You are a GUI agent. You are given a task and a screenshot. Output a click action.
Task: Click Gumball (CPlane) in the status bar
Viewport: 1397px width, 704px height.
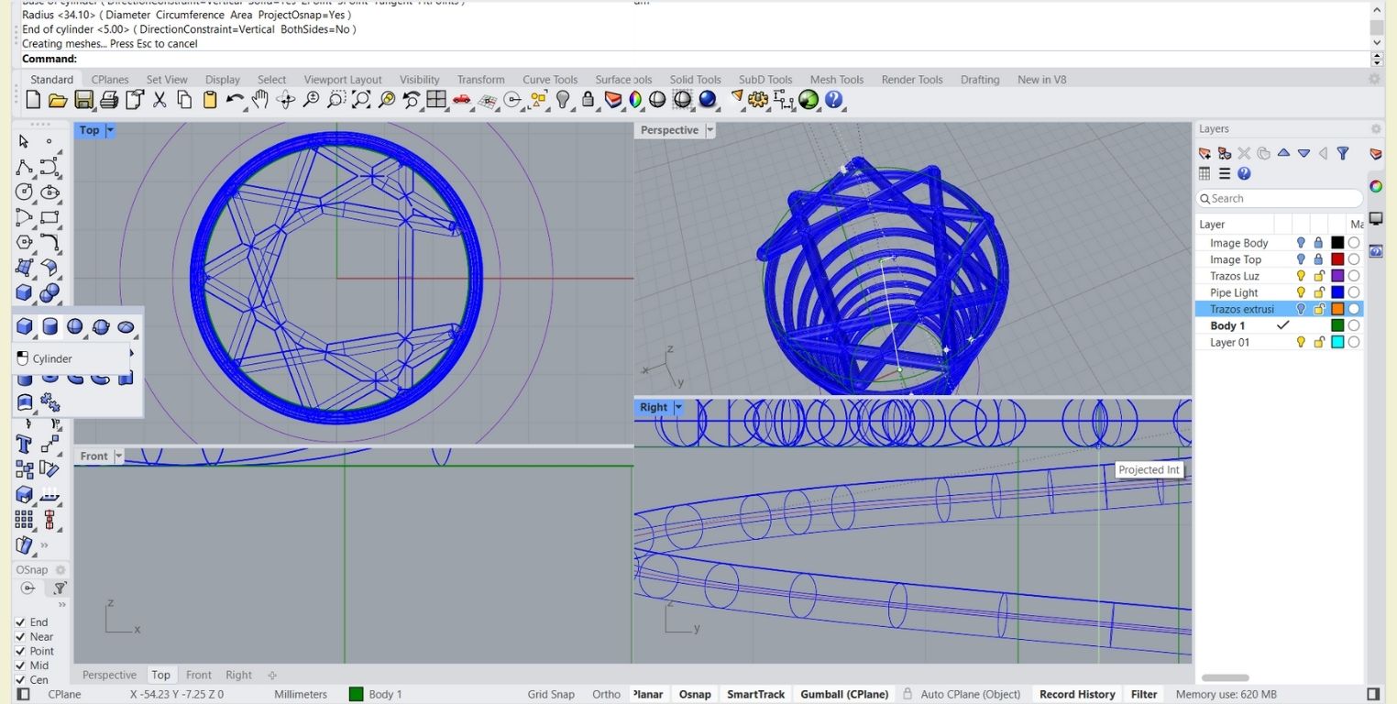coord(844,694)
